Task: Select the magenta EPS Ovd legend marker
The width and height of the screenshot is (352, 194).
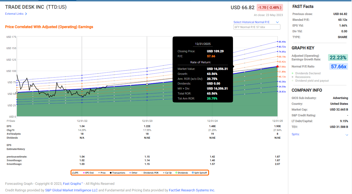Action: point(83,172)
